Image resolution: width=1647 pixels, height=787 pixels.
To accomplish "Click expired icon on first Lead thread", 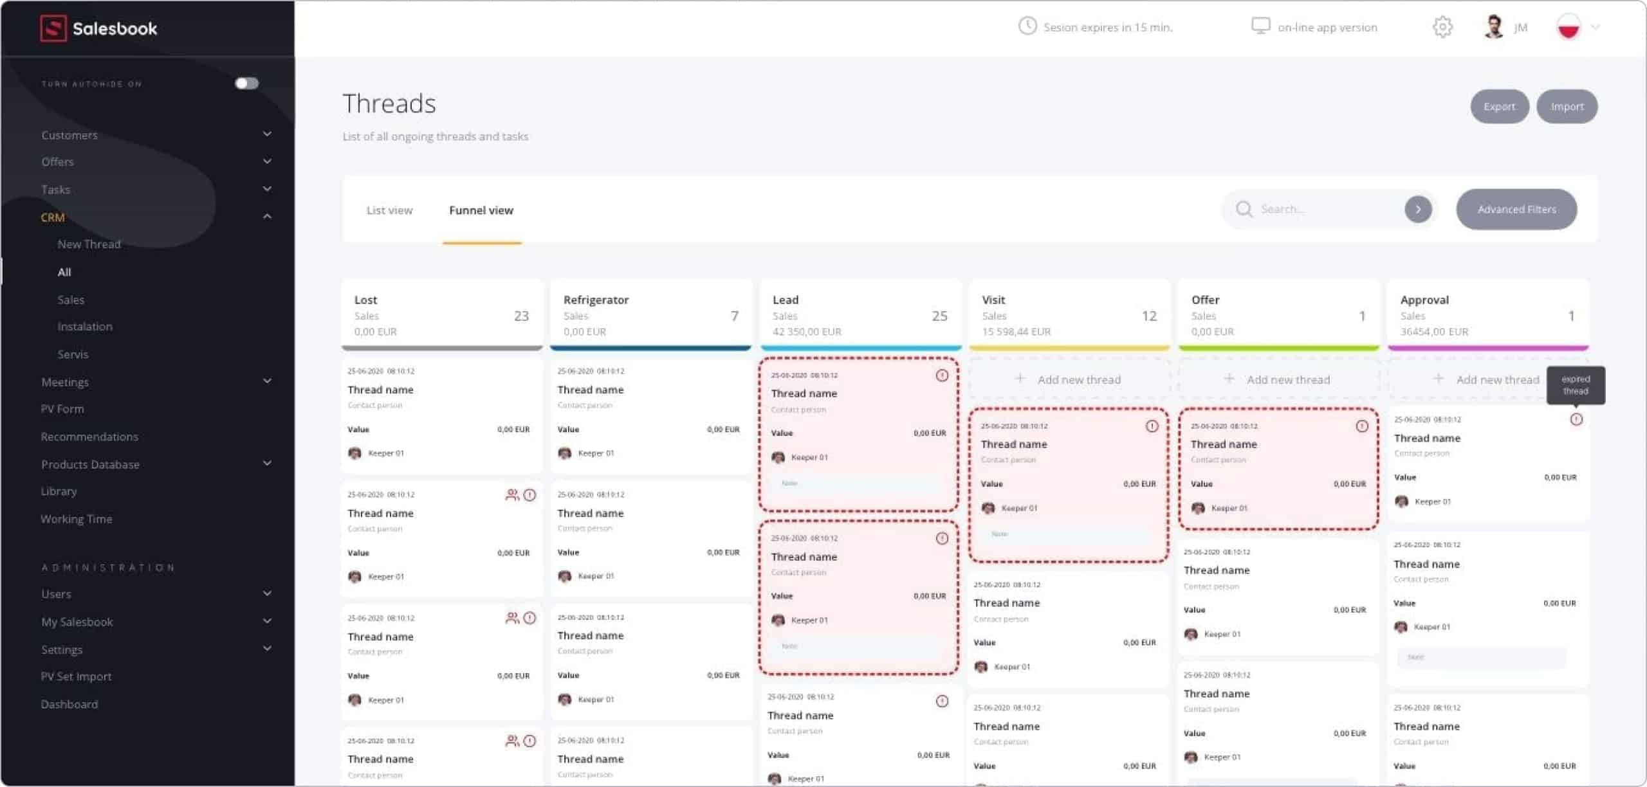I will [x=942, y=375].
